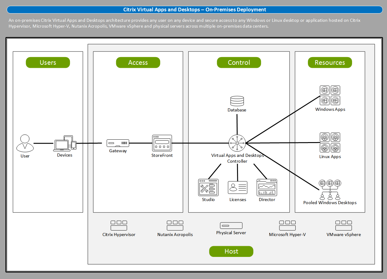Click the Database cylinder icon
The image size is (387, 279).
tap(237, 101)
